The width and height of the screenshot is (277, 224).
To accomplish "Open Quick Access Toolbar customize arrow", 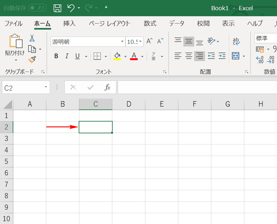I will pos(106,7).
